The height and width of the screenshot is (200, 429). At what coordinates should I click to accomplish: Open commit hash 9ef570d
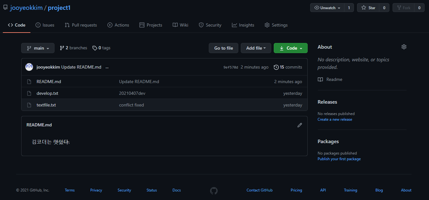[x=231, y=67]
